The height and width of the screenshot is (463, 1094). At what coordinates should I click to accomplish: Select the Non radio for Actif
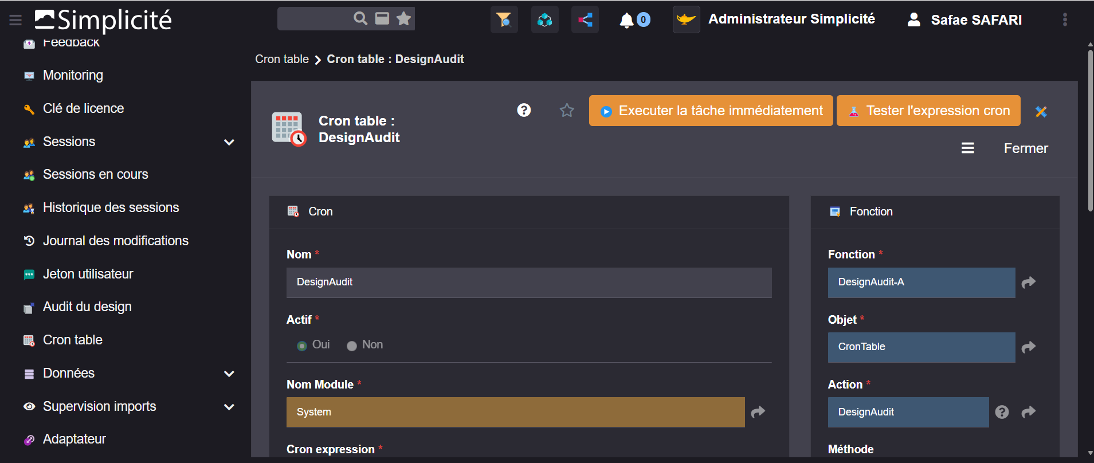(x=352, y=346)
